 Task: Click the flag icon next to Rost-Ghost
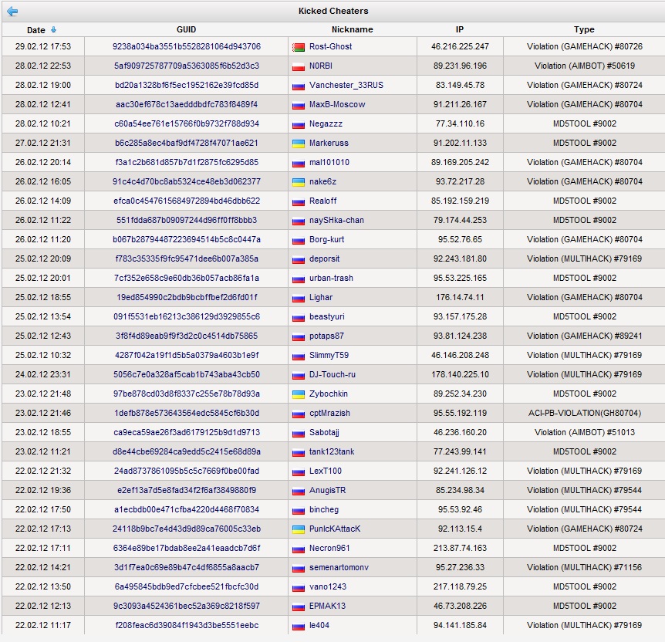coord(299,48)
